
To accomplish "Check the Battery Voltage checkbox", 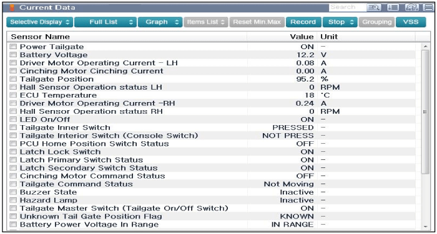I will [x=13, y=55].
